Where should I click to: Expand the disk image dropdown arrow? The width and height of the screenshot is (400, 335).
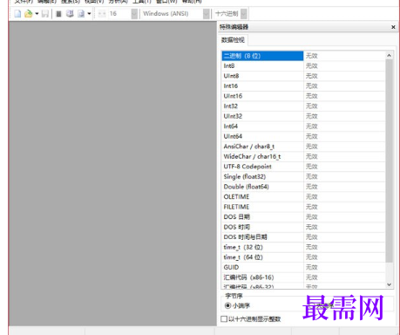click(x=89, y=14)
